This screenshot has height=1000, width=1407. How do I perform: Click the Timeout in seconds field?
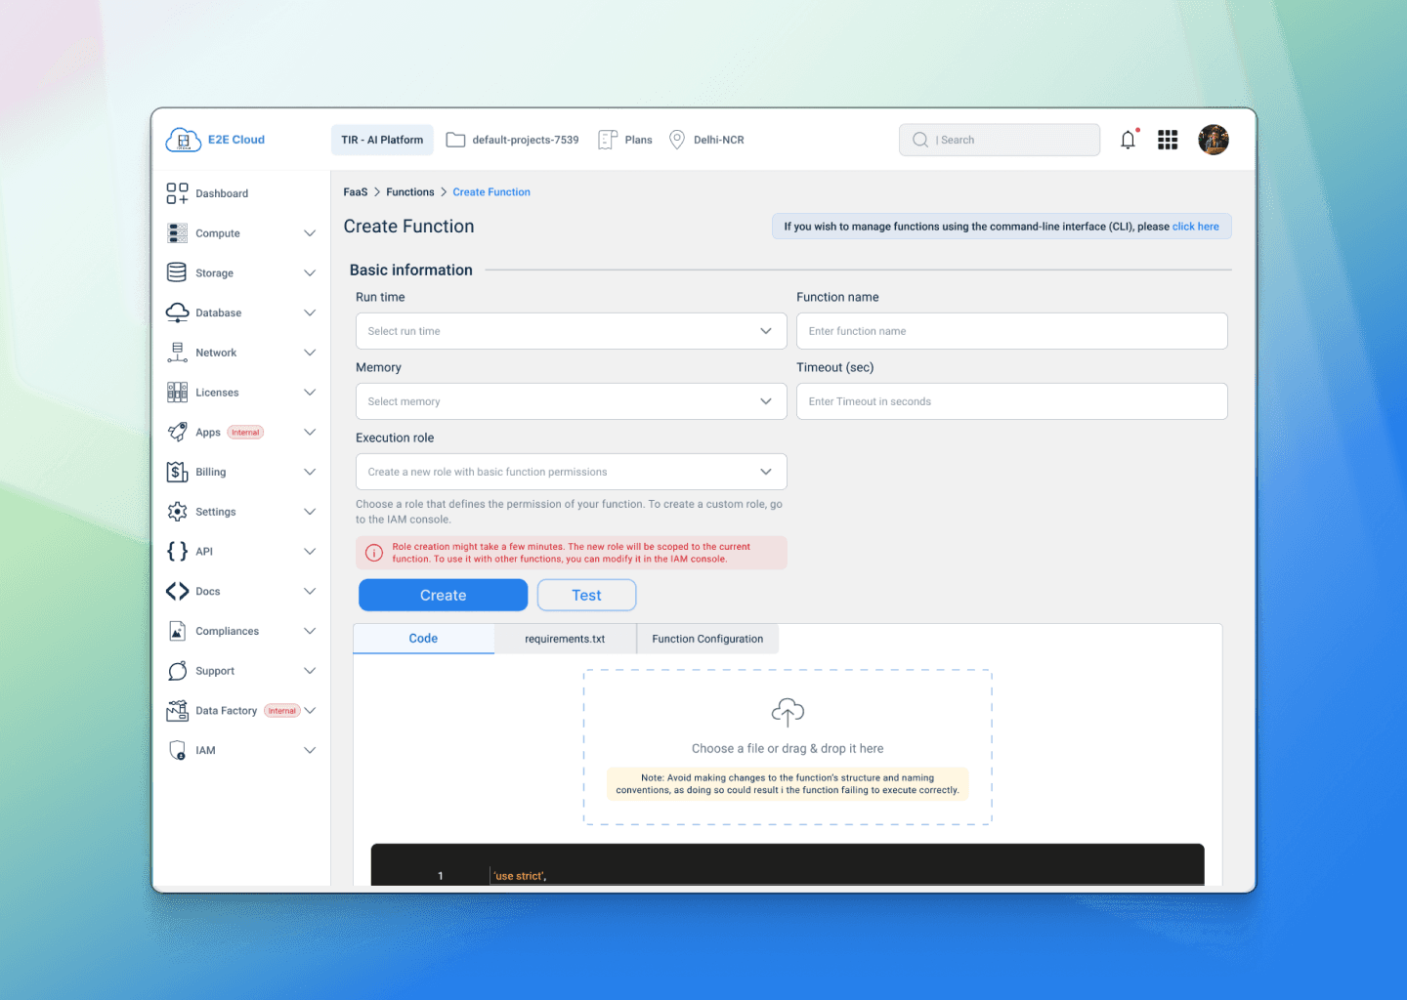[x=1011, y=401]
